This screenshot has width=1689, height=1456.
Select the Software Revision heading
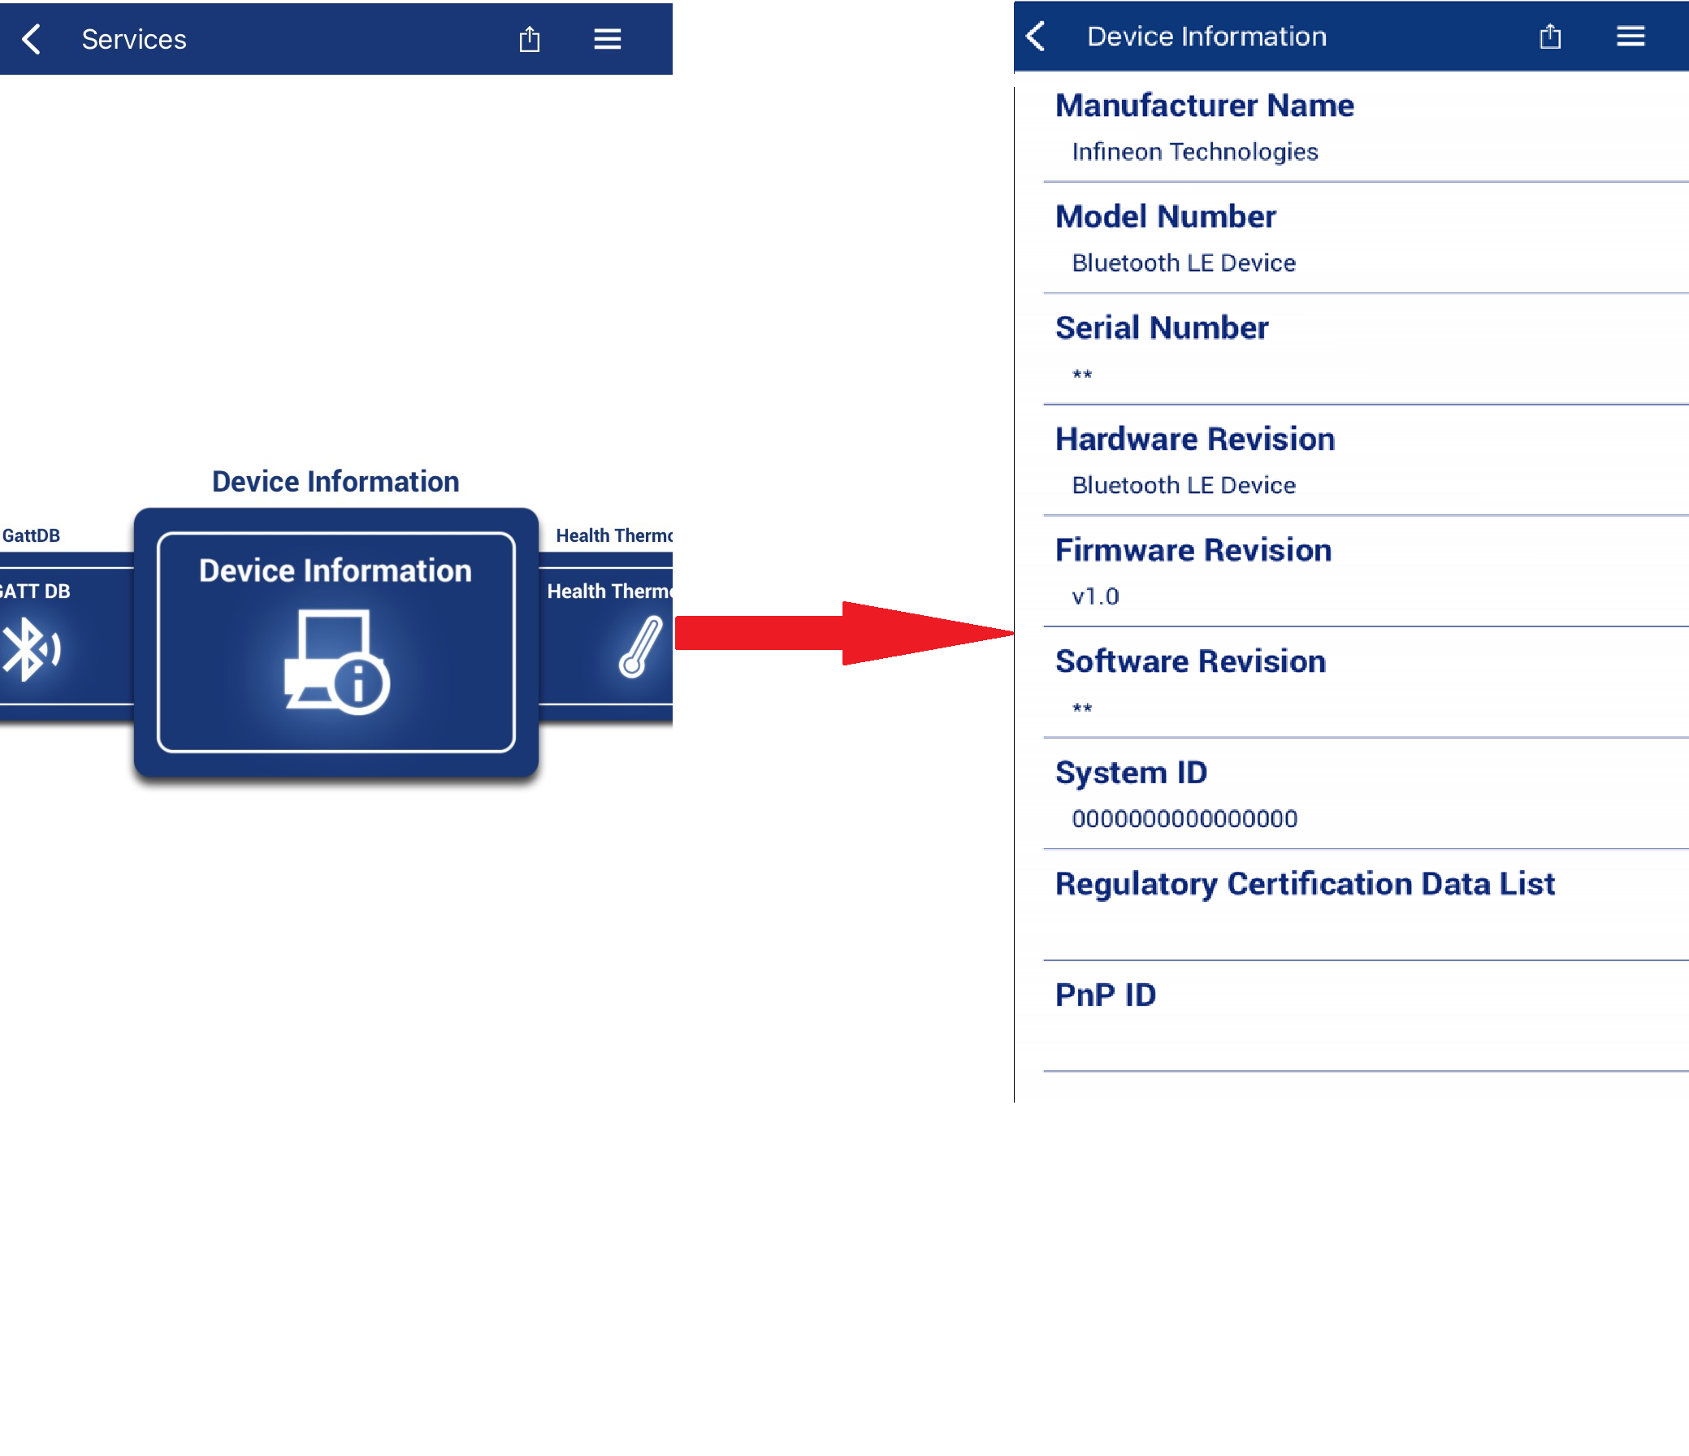[1190, 661]
